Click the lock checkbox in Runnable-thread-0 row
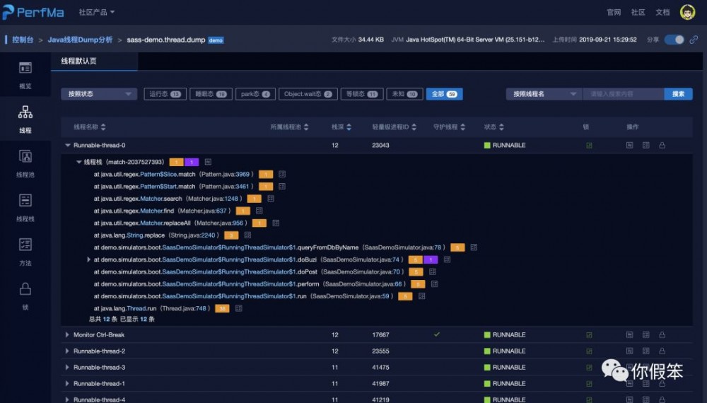The width and height of the screenshot is (707, 403). click(589, 146)
